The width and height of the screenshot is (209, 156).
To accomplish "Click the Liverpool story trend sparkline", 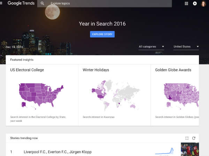I will tap(164, 151).
